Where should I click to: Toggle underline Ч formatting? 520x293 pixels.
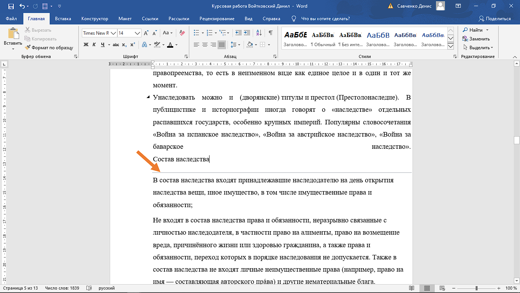[x=102, y=45]
